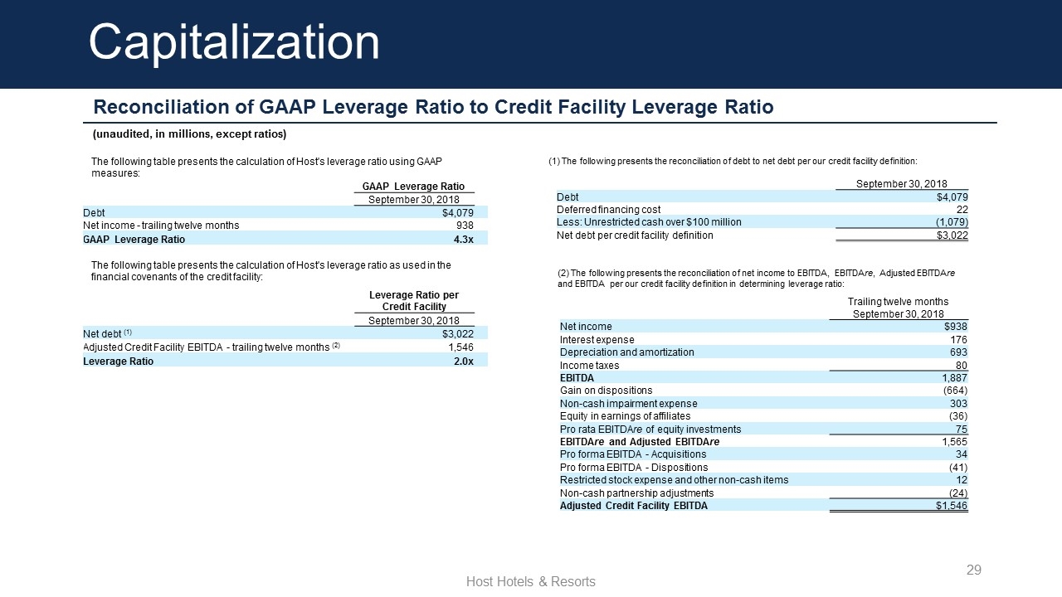Click the Net debt per credit facility definition row
Screen dimensions: 1062x597
coord(635,235)
